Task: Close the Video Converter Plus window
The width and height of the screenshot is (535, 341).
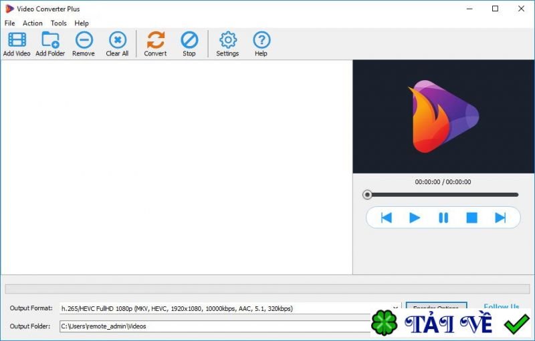Action: (x=521, y=9)
